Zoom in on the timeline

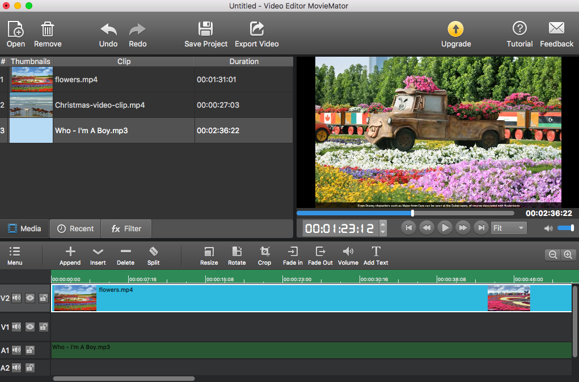pyautogui.click(x=567, y=254)
